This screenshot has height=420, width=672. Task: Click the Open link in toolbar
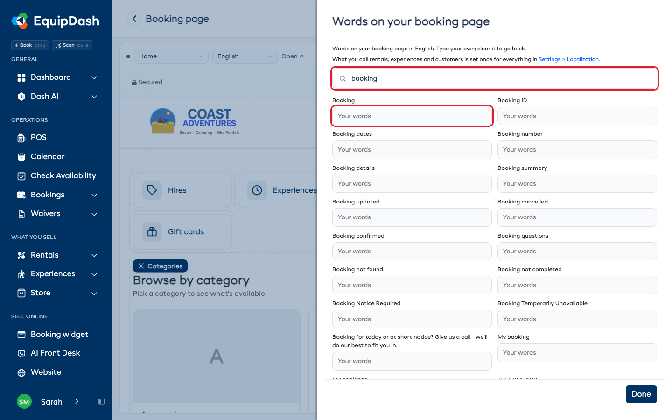[x=292, y=56]
